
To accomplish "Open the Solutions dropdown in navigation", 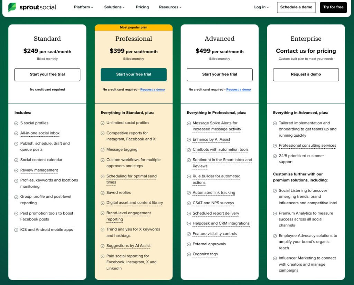I will click(x=114, y=7).
